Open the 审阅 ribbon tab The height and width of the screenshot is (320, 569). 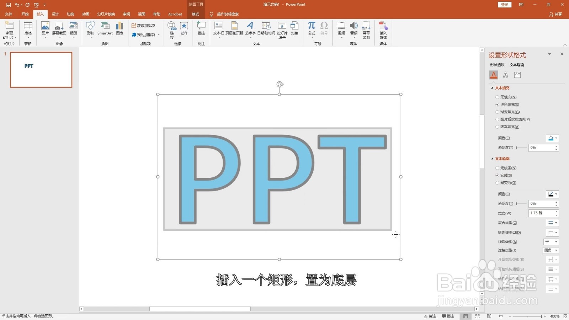[126, 14]
